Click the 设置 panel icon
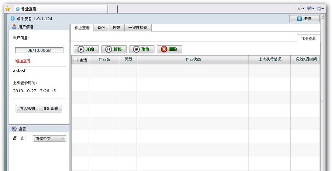Viewport: 332px width, 171px height. tap(14, 129)
